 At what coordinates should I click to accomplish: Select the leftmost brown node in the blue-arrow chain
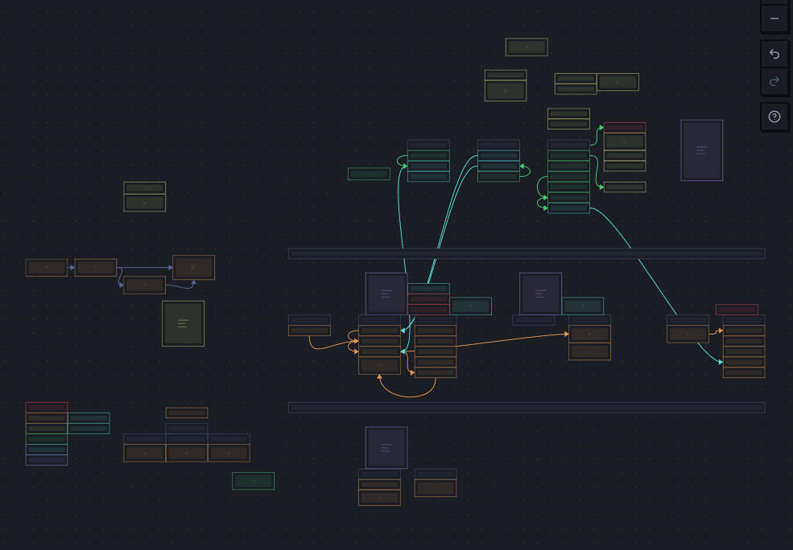point(46,267)
